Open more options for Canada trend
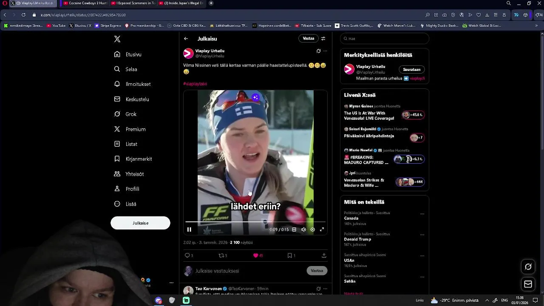Screen dimensions: 544x306 tap(422, 214)
